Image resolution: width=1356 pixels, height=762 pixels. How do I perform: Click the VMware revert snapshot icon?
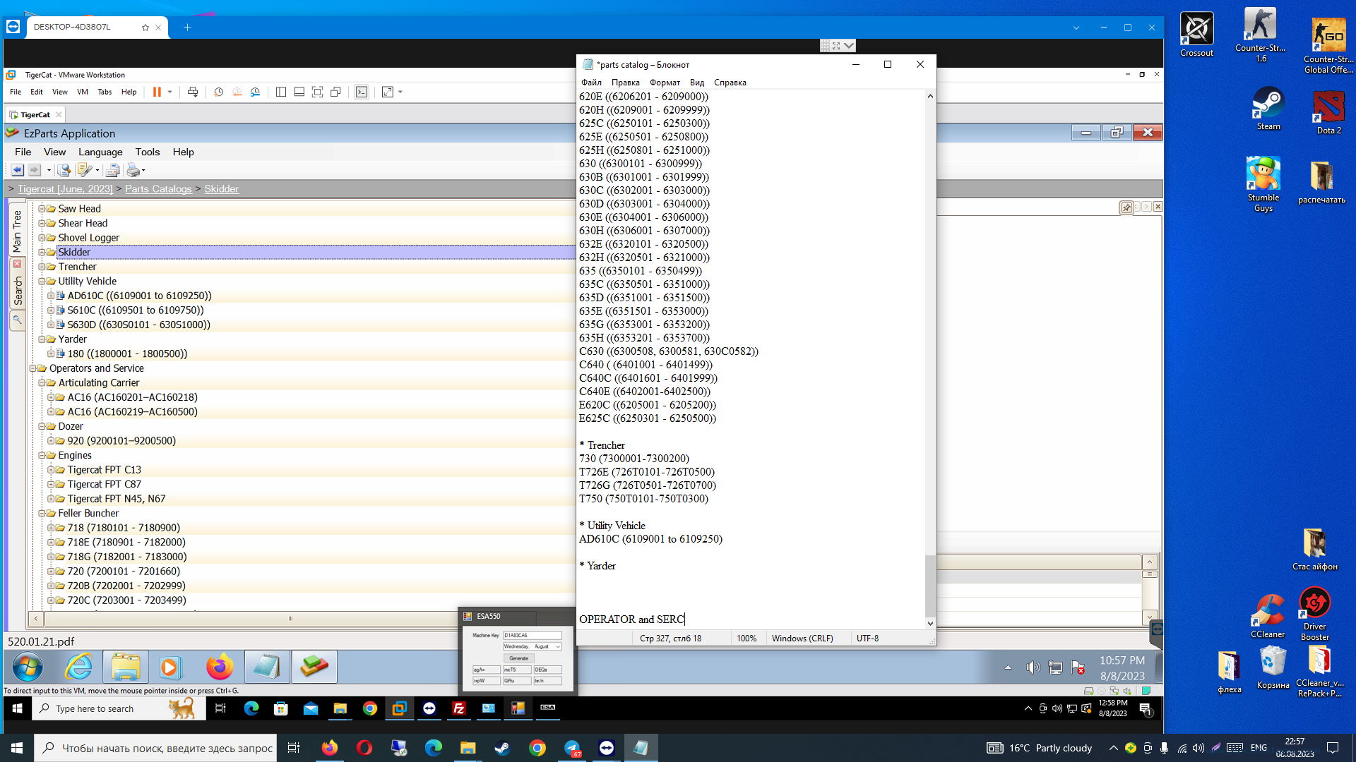[237, 92]
